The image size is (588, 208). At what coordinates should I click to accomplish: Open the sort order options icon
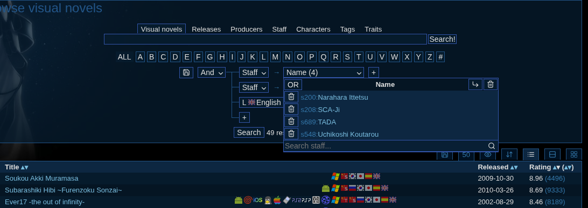pyautogui.click(x=509, y=154)
